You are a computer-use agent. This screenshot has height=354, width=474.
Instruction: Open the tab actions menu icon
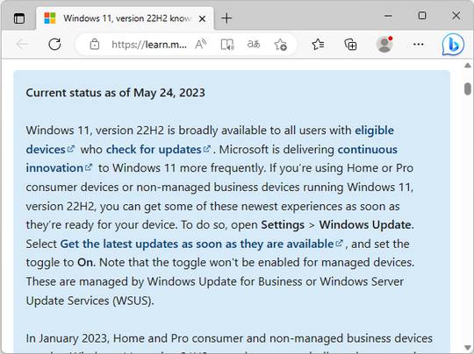[x=19, y=18]
